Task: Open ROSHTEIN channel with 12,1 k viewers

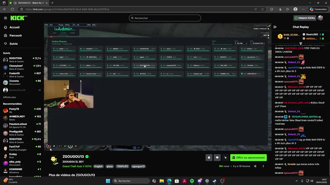Action: click(22, 60)
